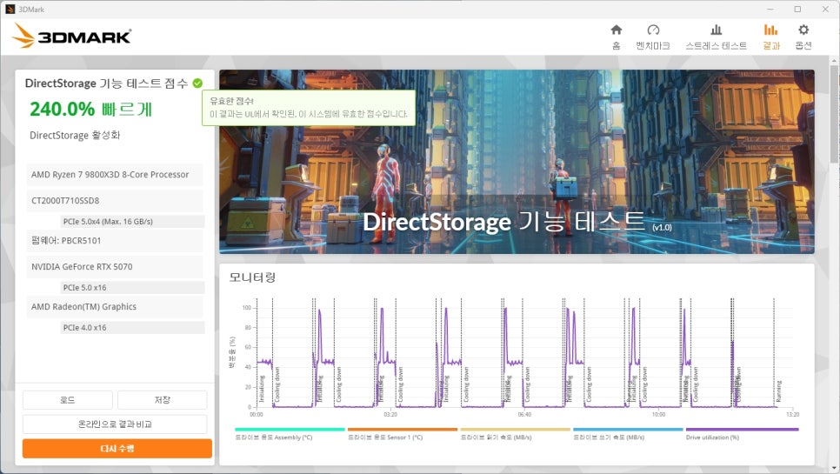The width and height of the screenshot is (840, 474).
Task: Select the PCIe 4.0 x16 entry
Action: (132, 327)
